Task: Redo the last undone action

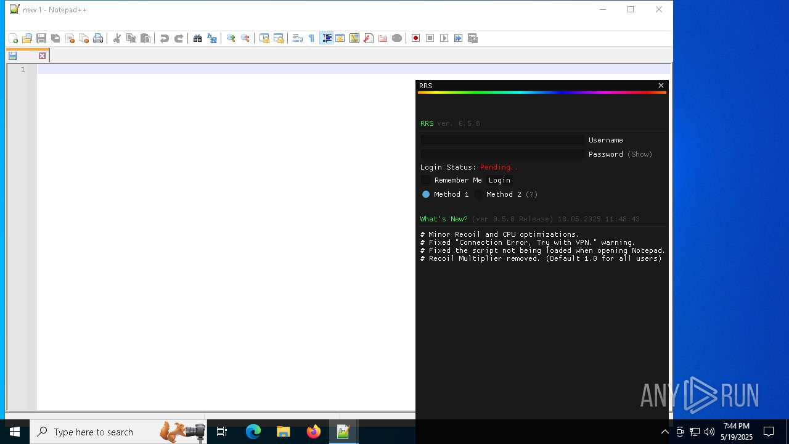Action: [x=179, y=38]
